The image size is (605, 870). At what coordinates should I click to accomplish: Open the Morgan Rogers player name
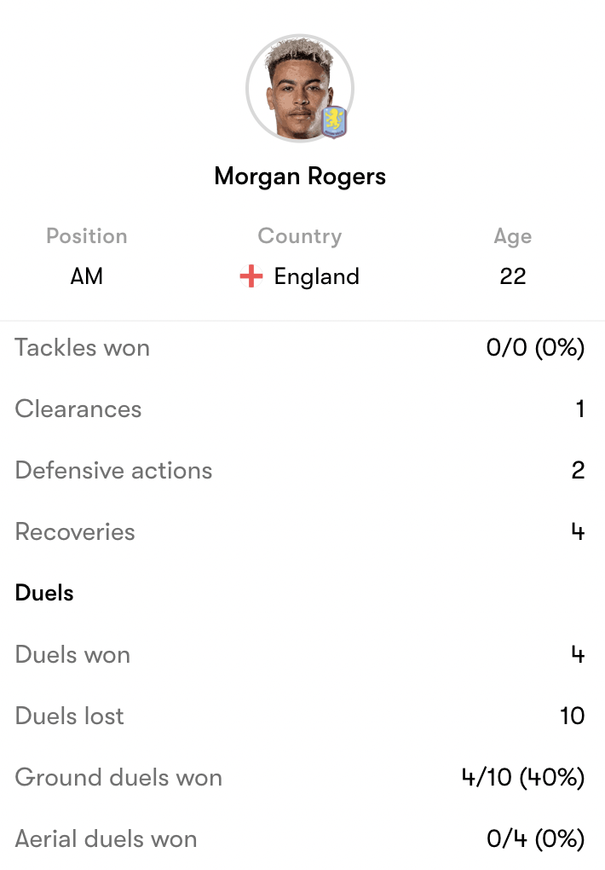[300, 177]
